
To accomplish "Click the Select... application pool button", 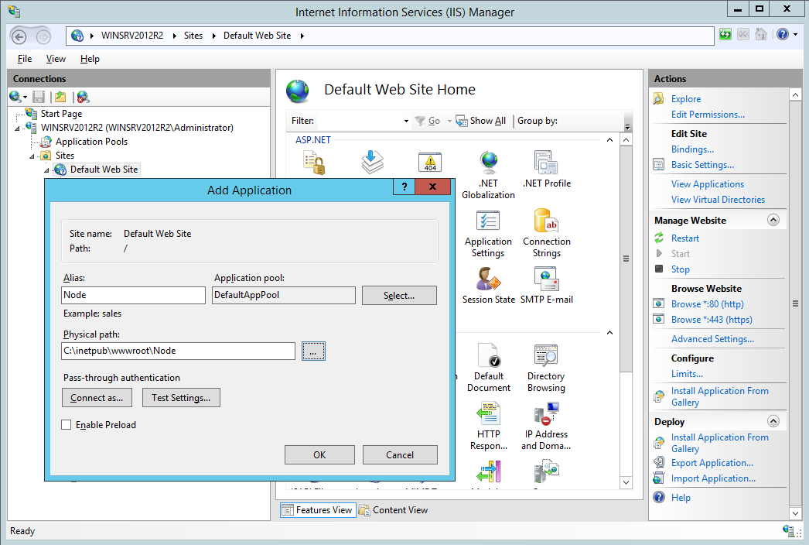I will point(399,296).
